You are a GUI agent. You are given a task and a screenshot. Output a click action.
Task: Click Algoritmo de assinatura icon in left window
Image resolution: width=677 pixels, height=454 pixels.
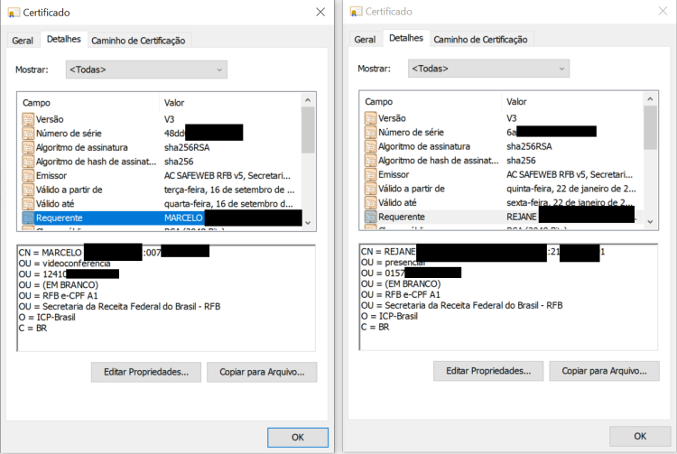point(28,148)
